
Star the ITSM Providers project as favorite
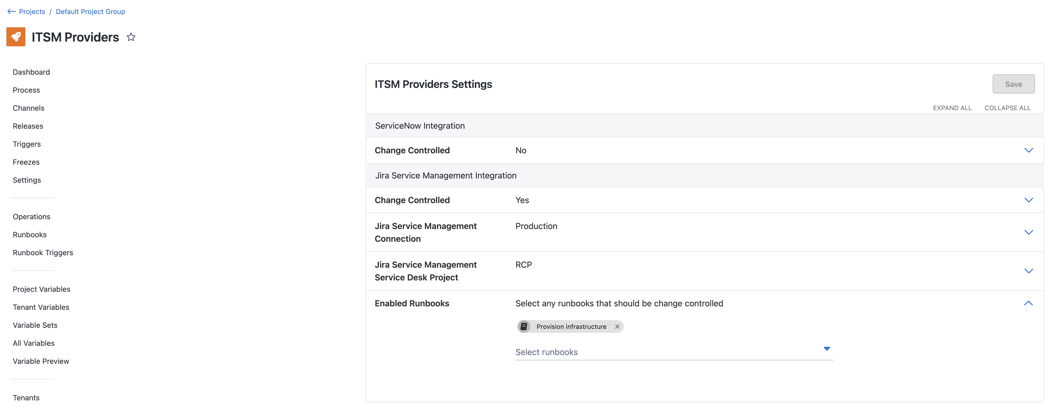131,37
